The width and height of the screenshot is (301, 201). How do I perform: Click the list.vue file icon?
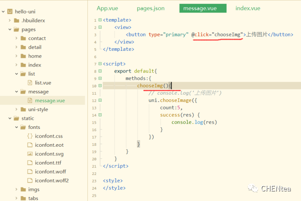coord(30,82)
